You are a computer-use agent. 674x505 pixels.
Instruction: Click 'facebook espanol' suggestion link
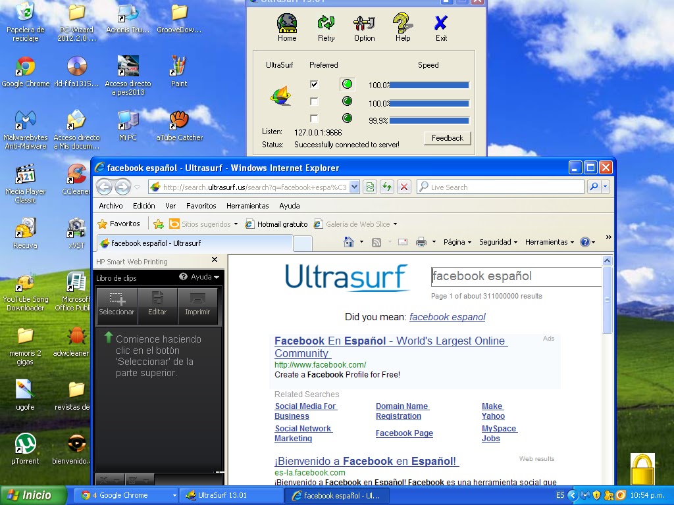click(x=447, y=317)
